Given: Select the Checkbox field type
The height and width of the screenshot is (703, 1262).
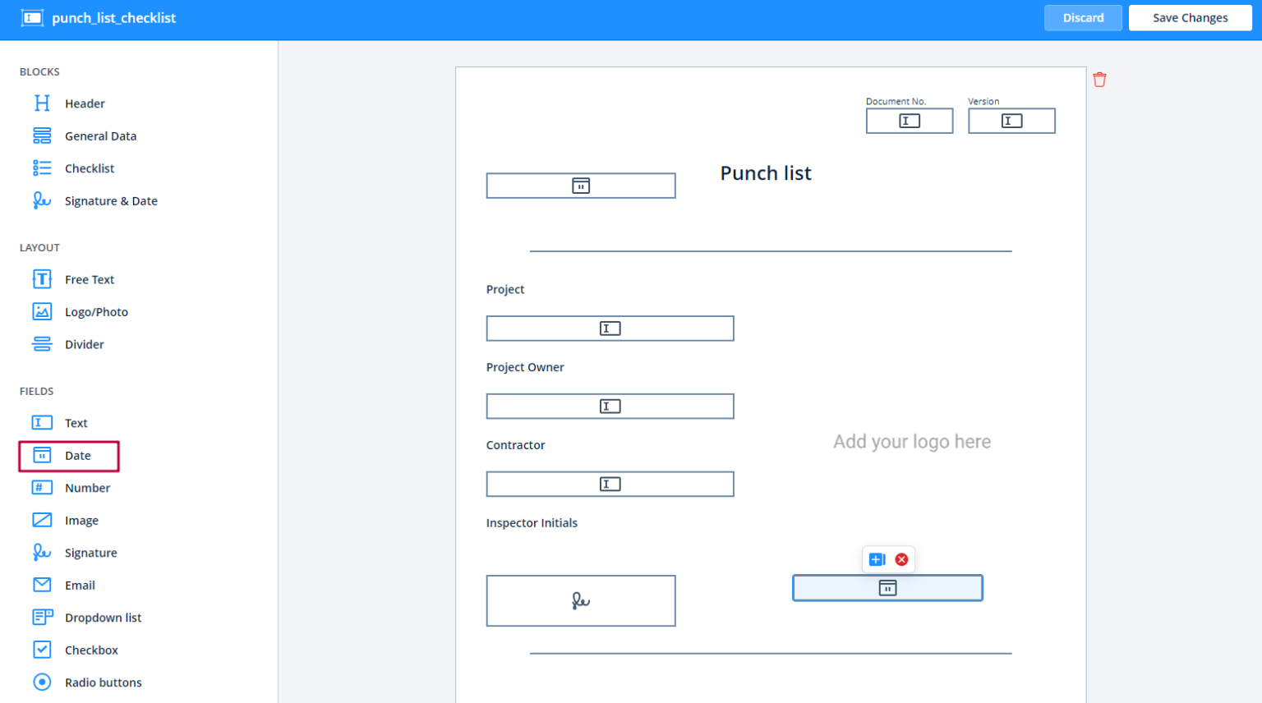Looking at the screenshot, I should tap(91, 650).
